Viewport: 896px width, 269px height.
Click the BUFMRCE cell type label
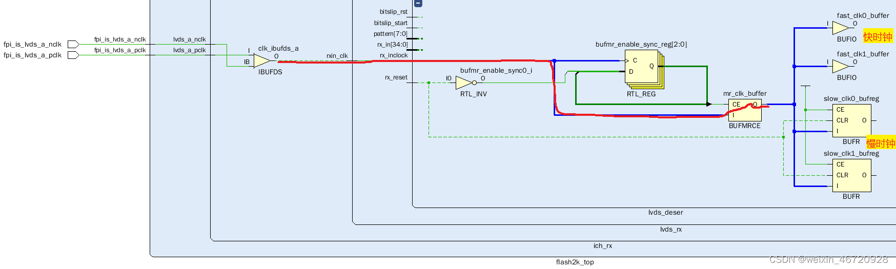(x=745, y=126)
